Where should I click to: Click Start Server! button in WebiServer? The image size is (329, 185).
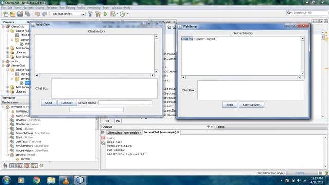[251, 105]
